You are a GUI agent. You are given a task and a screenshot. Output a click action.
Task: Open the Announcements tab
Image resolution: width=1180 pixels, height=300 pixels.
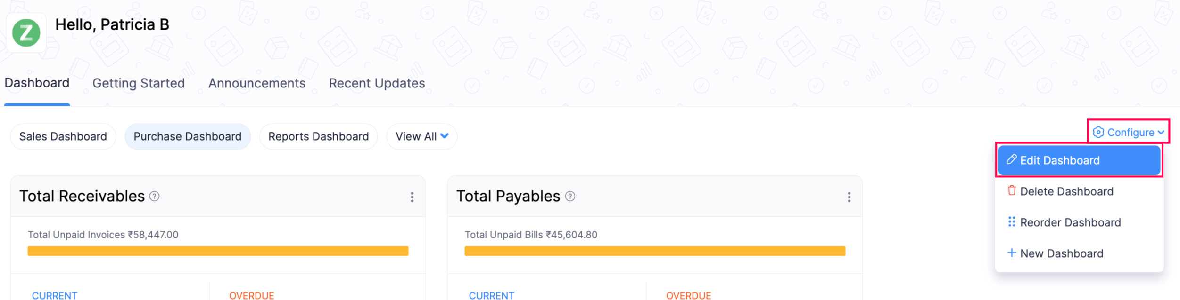tap(257, 83)
